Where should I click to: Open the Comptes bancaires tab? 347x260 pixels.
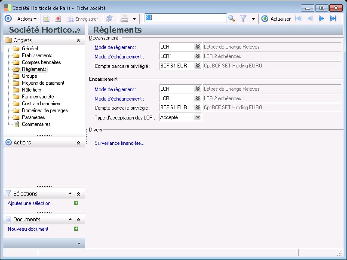[41, 62]
